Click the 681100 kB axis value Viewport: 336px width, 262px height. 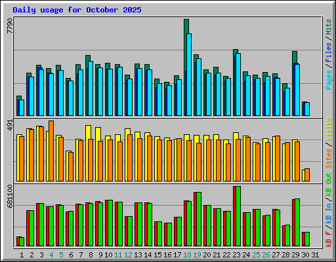pyautogui.click(x=10, y=196)
